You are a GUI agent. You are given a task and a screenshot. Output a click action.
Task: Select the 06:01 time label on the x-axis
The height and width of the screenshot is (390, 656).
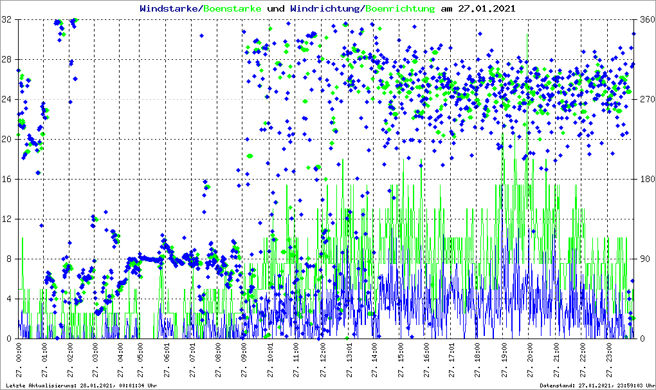(x=167, y=360)
